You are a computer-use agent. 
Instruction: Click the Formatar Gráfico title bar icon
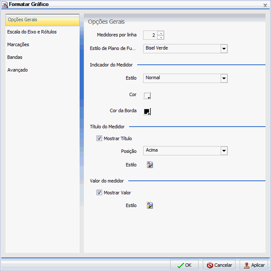coord(5,5)
